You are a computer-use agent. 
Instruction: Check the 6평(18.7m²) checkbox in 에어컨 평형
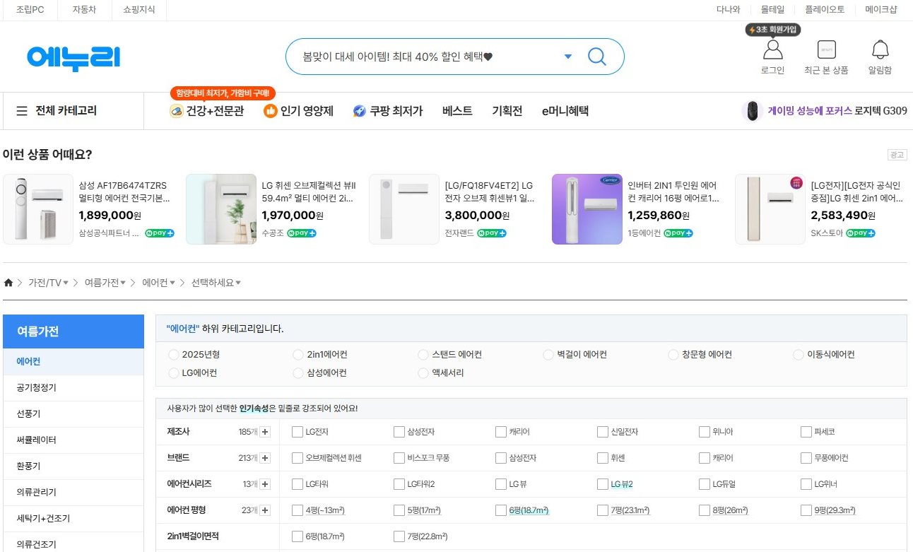coord(500,510)
